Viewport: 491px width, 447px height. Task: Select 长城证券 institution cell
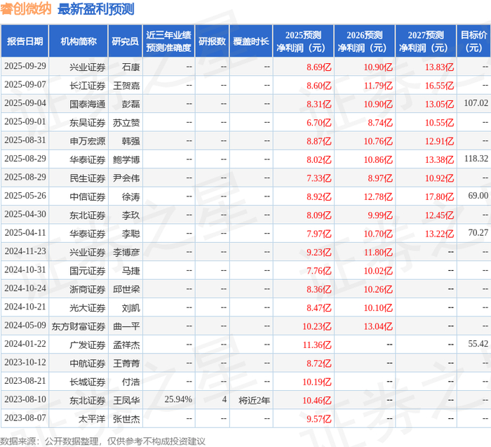pyautogui.click(x=88, y=382)
